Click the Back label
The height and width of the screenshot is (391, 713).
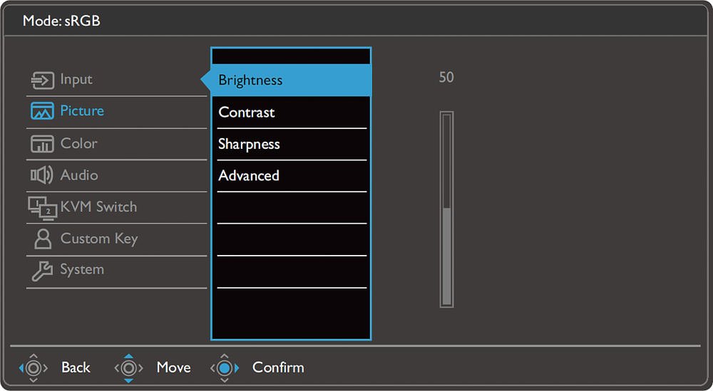pyautogui.click(x=76, y=367)
